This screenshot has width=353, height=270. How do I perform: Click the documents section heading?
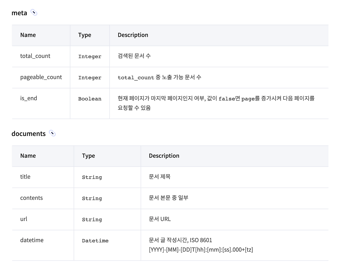coord(28,134)
